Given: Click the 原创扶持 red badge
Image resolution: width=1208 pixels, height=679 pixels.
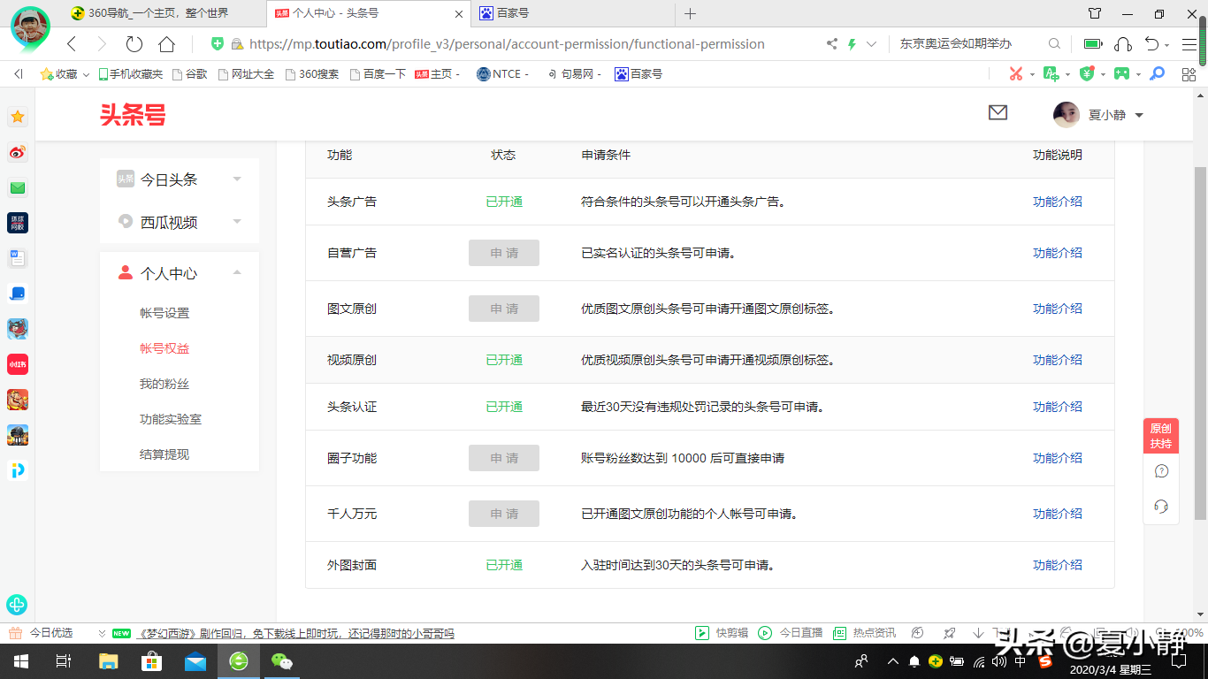Looking at the screenshot, I should (1161, 436).
